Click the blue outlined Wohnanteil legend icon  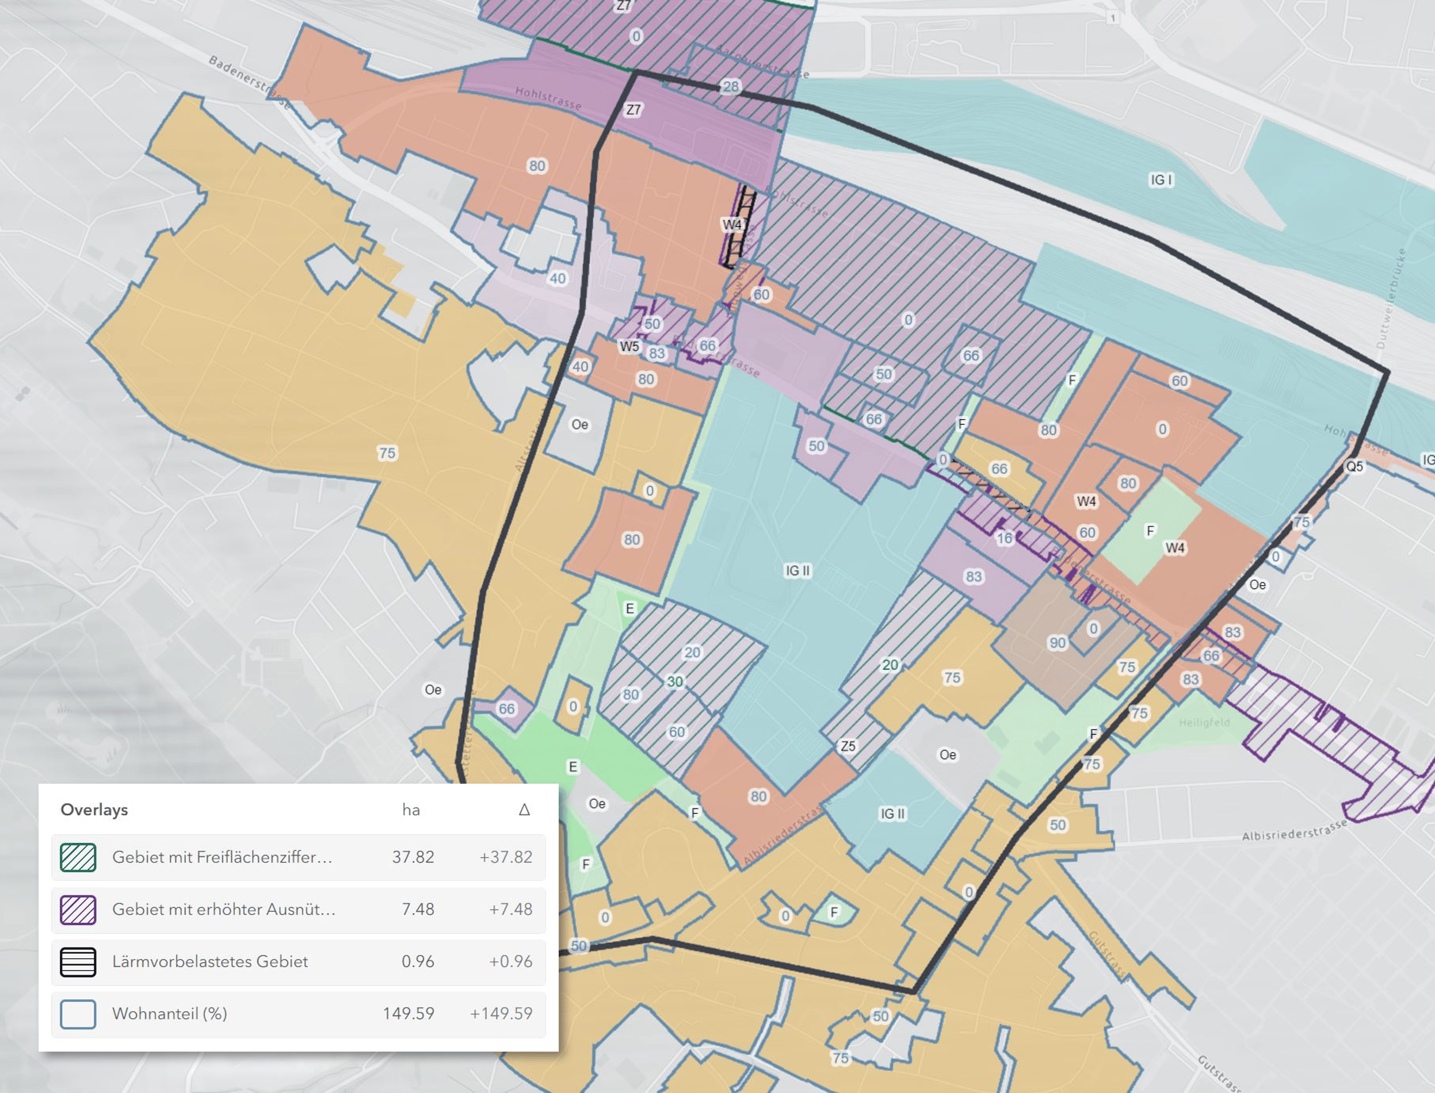coord(78,1014)
